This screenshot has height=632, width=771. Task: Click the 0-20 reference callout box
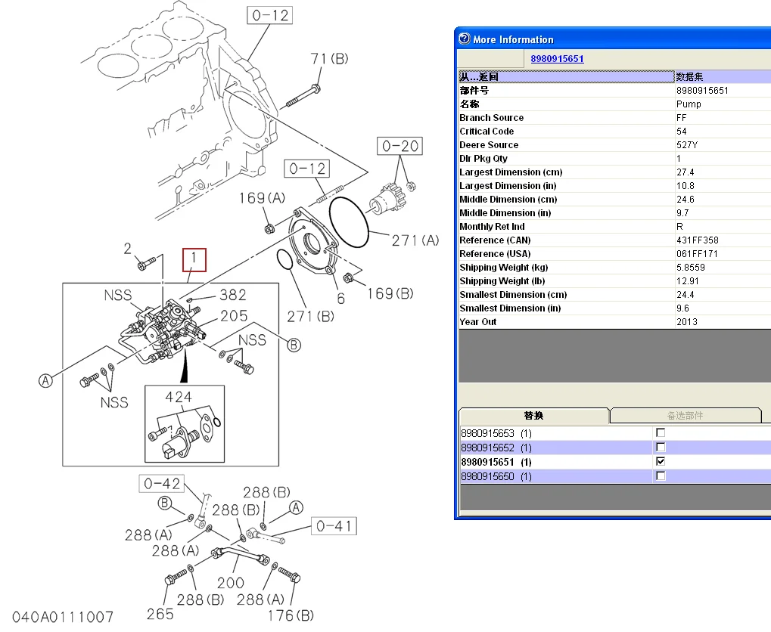pos(400,146)
